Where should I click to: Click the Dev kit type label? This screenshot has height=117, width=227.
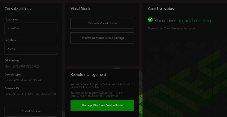click(x=13, y=74)
